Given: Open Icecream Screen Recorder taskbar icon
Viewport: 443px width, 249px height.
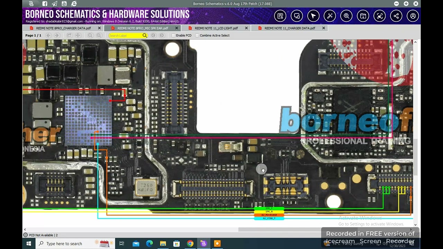Looking at the screenshot, I should click(x=217, y=243).
